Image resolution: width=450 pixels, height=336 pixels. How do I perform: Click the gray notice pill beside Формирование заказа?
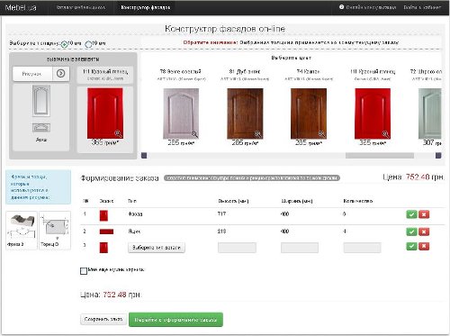[x=252, y=178]
